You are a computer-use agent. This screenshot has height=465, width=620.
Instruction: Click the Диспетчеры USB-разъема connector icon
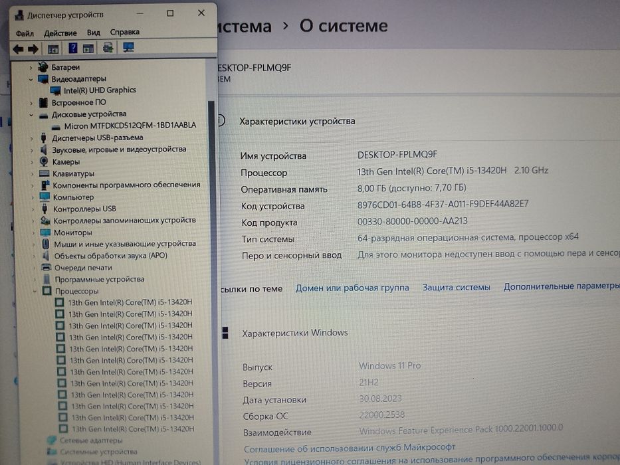click(x=43, y=138)
